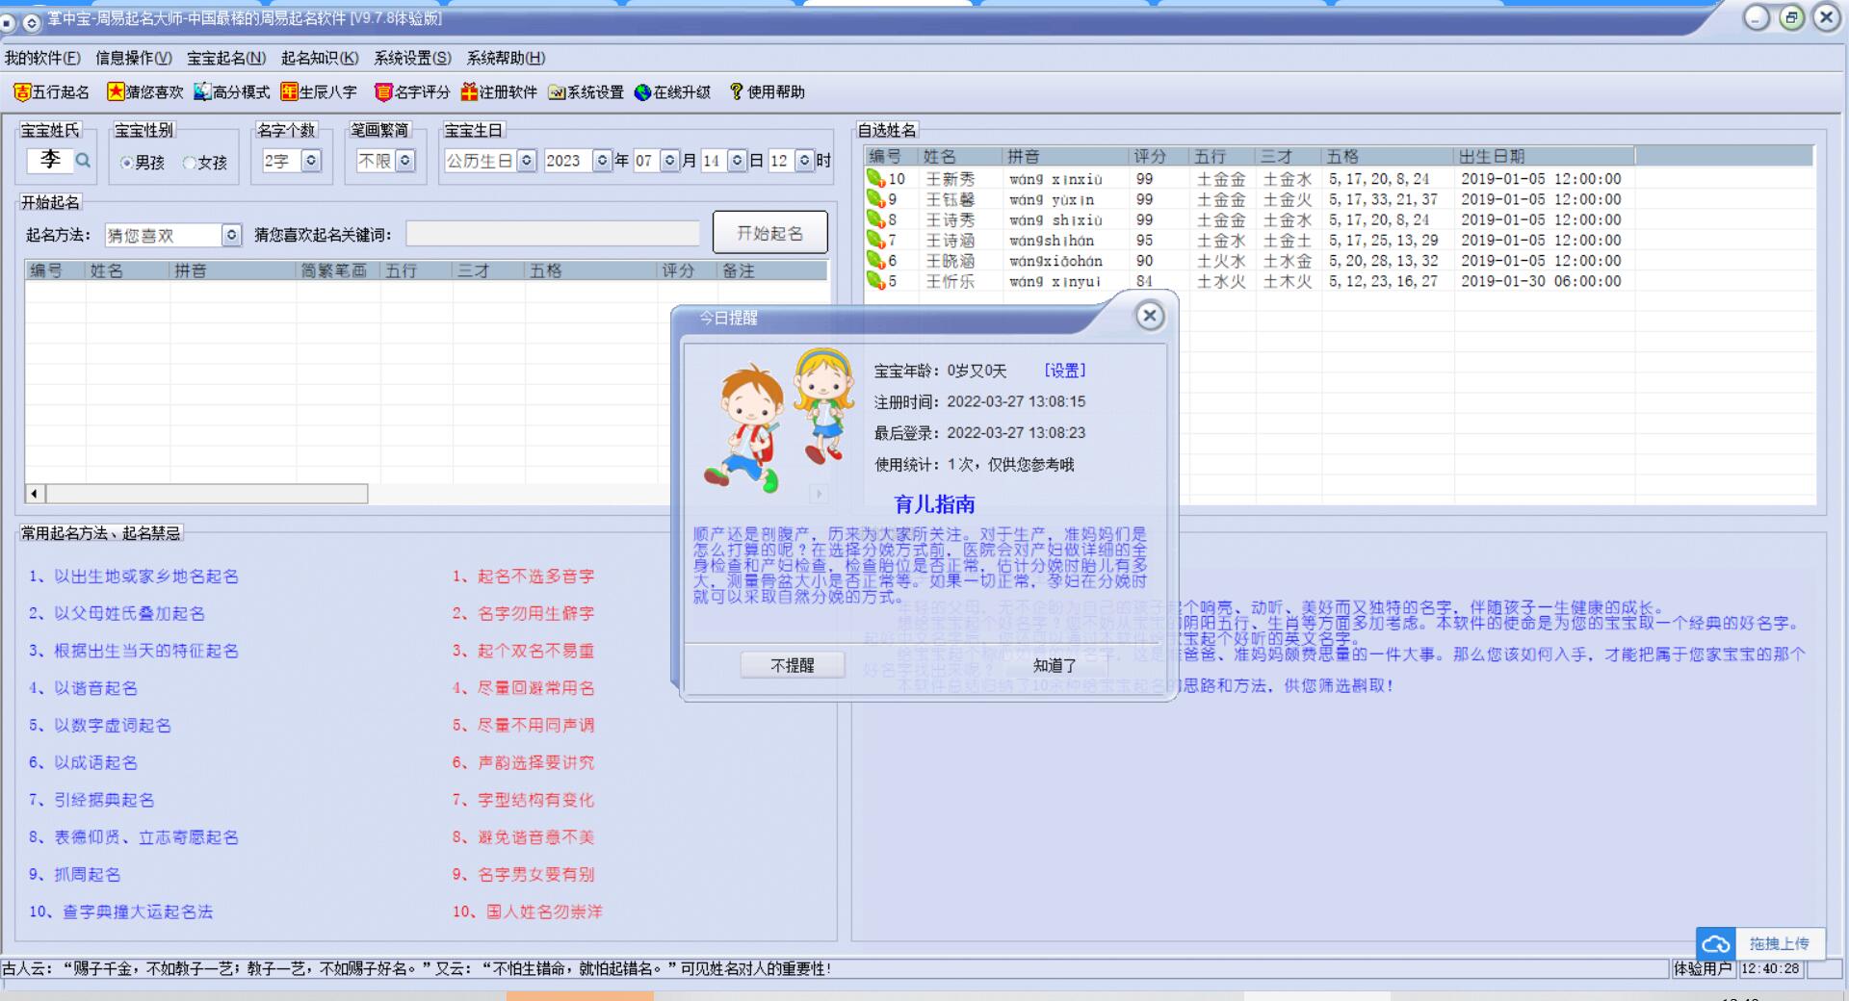Select the 高分模式 toolbar icon
Image resolution: width=1849 pixels, height=1001 pixels.
coord(202,92)
